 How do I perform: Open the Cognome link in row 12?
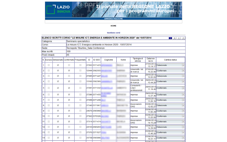coord(106,127)
